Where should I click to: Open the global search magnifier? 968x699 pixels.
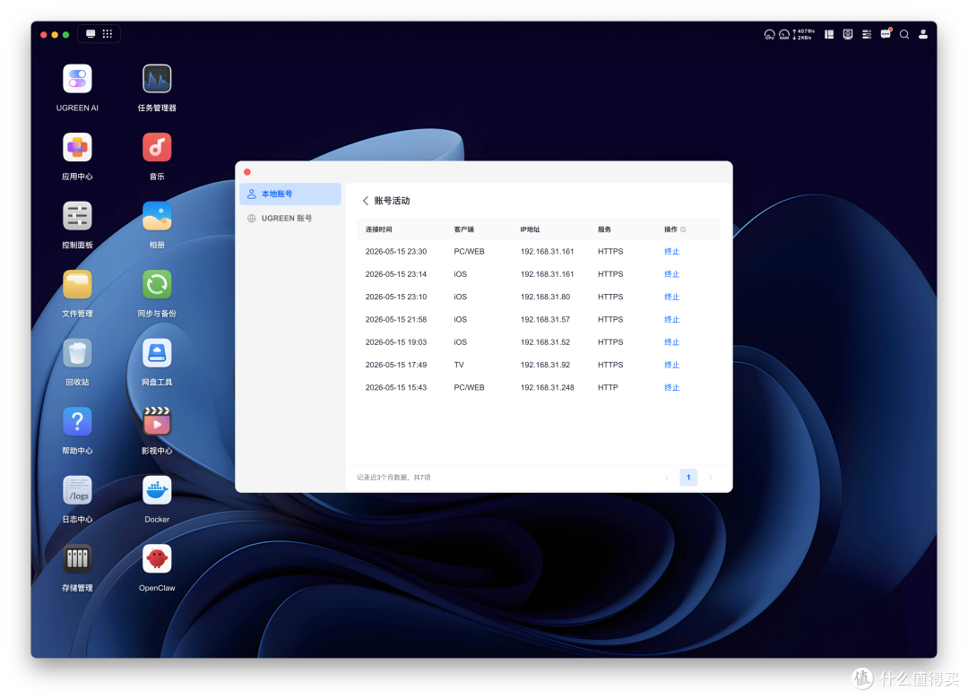click(904, 35)
